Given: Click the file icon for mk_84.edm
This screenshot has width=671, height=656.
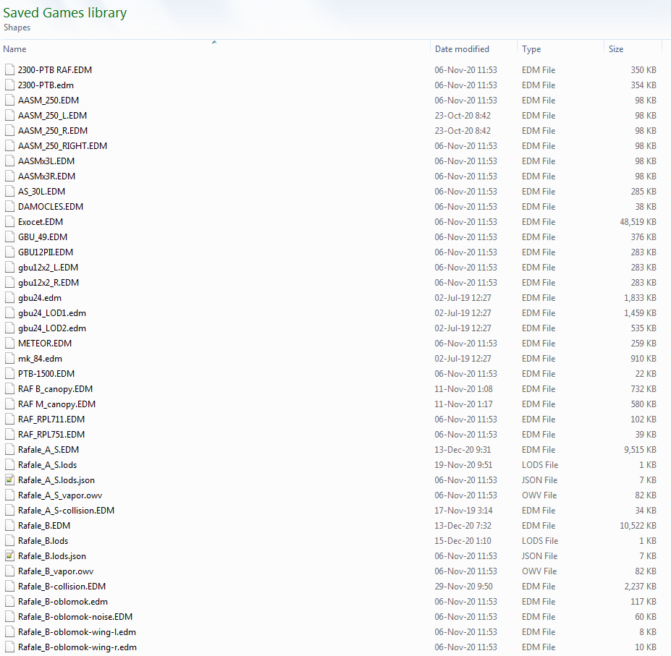Looking at the screenshot, I should (9, 358).
